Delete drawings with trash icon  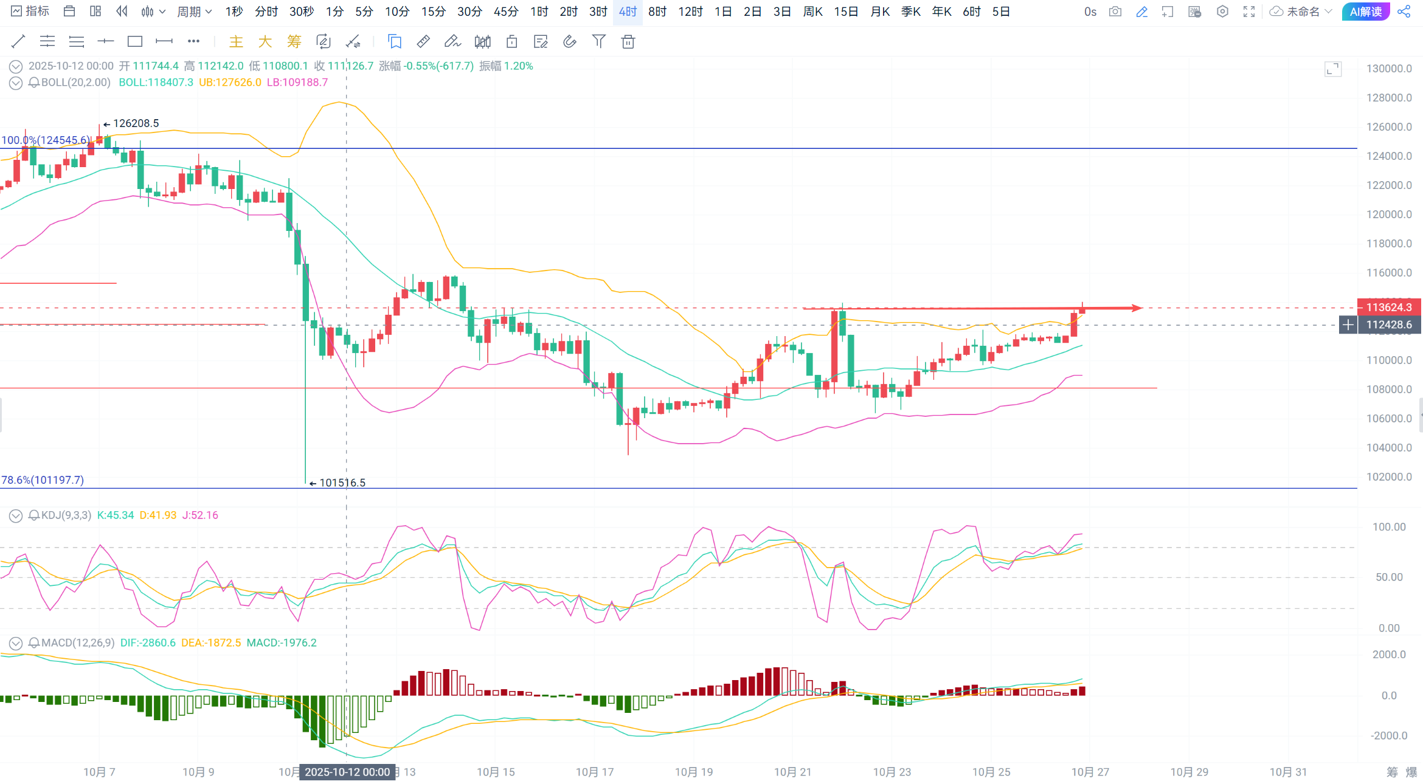coord(628,41)
